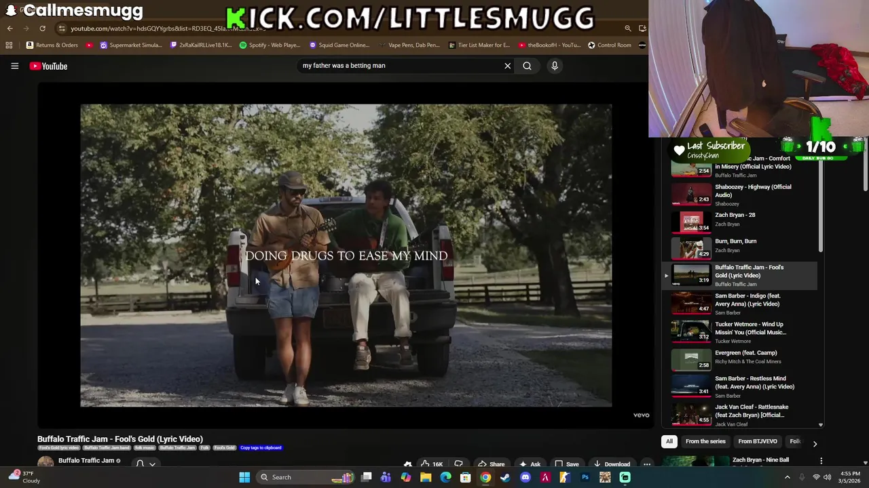This screenshot has height=488, width=869.
Task: Open Returns & Orders bookmark
Action: [x=52, y=45]
